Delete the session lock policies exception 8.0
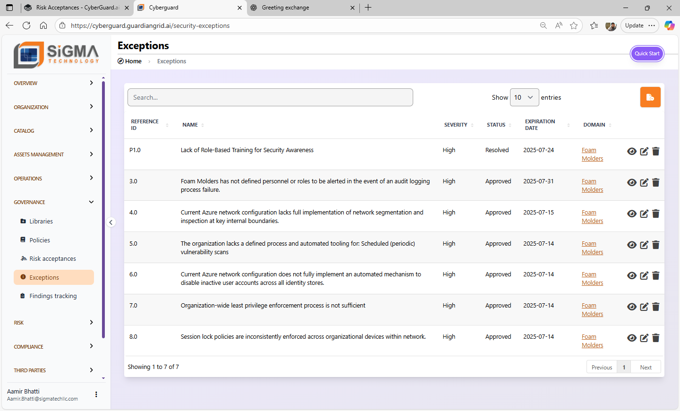Viewport: 680px width, 411px height. click(655, 338)
